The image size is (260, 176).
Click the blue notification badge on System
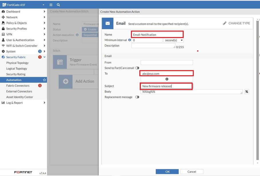[40, 51]
